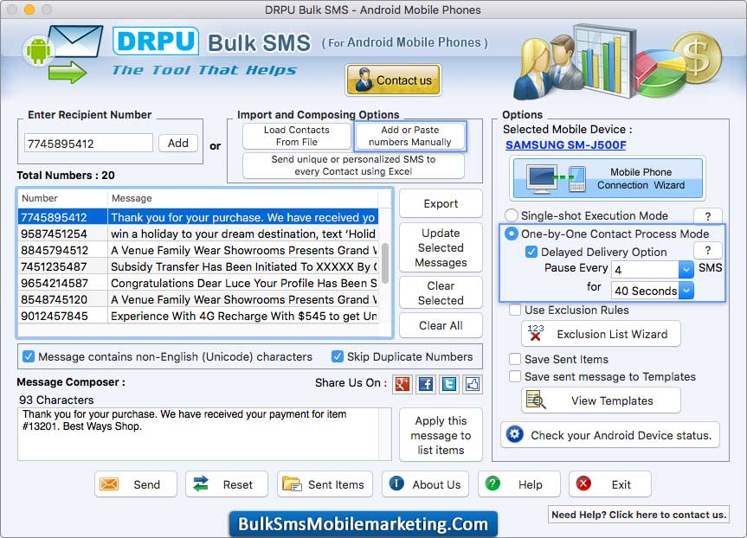Toggle Skip Duplicate Numbers checkbox
Image resolution: width=747 pixels, height=538 pixels.
pyautogui.click(x=338, y=356)
